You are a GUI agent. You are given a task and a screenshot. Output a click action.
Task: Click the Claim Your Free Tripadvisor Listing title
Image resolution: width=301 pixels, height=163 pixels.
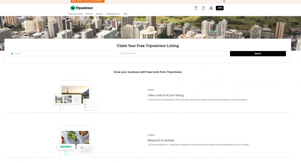coord(147,46)
